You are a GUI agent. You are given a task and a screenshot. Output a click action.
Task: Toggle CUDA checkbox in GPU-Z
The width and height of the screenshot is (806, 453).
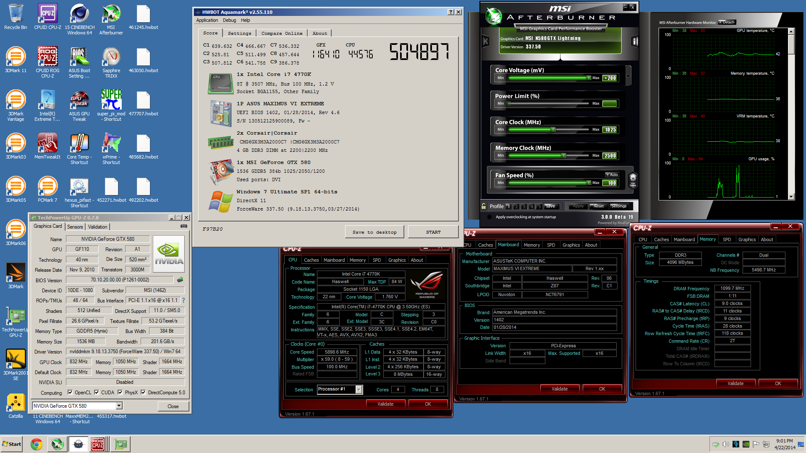click(97, 393)
